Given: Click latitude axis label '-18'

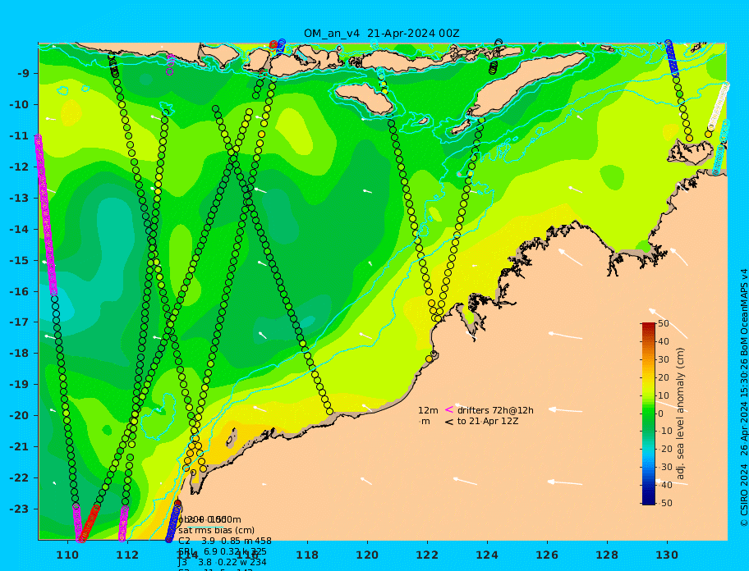Looking at the screenshot, I should point(20,354).
